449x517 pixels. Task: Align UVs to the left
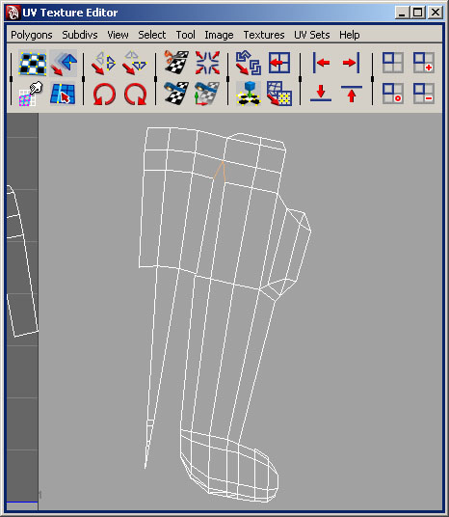click(x=321, y=63)
